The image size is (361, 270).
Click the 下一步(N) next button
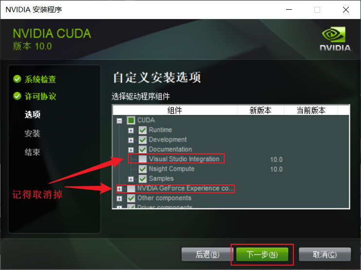(x=262, y=254)
